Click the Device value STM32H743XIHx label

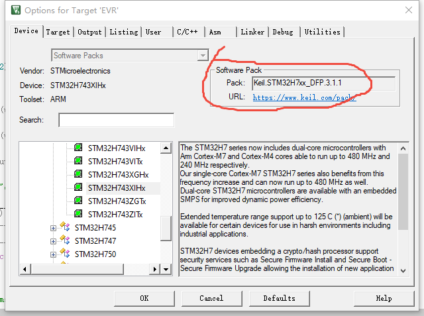(x=78, y=85)
